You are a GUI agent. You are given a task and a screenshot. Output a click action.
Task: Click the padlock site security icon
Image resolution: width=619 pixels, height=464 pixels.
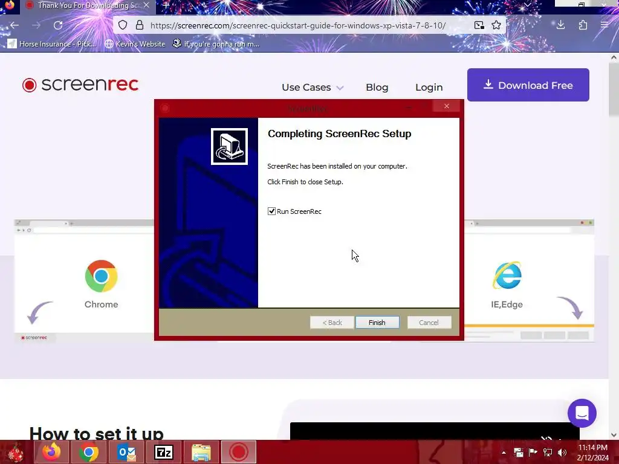(140, 25)
